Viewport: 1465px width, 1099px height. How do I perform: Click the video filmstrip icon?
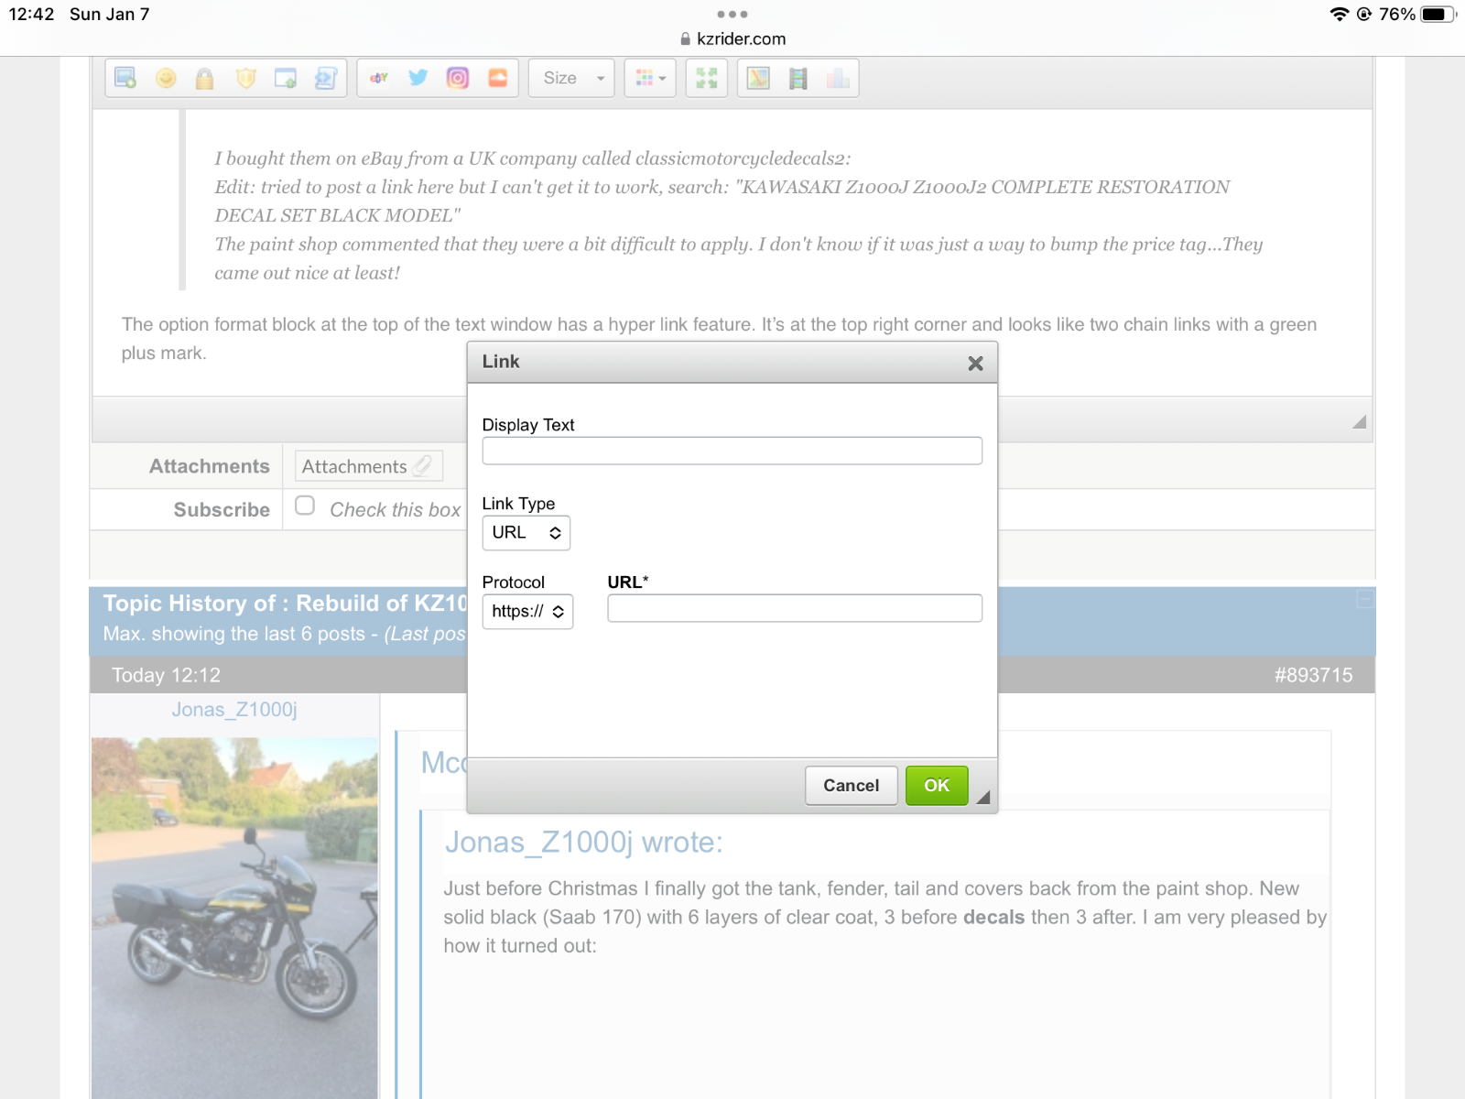pyautogui.click(x=798, y=79)
